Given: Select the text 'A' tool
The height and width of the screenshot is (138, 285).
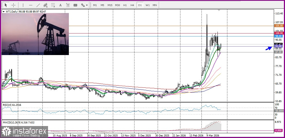Looking at the screenshot, I should coord(61,5).
